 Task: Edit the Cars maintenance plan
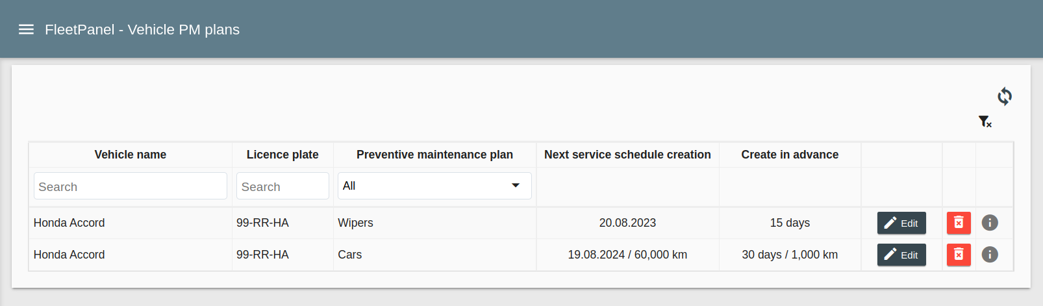point(901,255)
